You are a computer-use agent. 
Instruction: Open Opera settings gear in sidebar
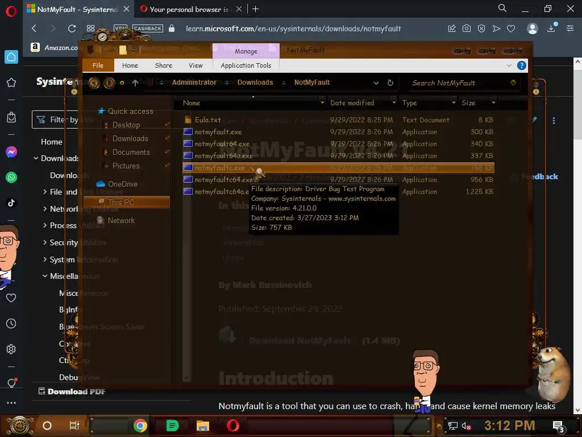(11, 349)
